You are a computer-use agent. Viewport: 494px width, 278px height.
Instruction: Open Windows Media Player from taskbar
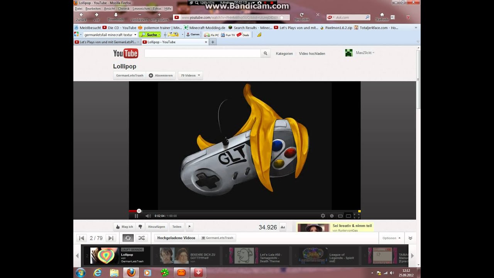pyautogui.click(x=147, y=273)
